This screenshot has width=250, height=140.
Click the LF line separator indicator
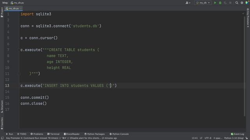(201, 138)
